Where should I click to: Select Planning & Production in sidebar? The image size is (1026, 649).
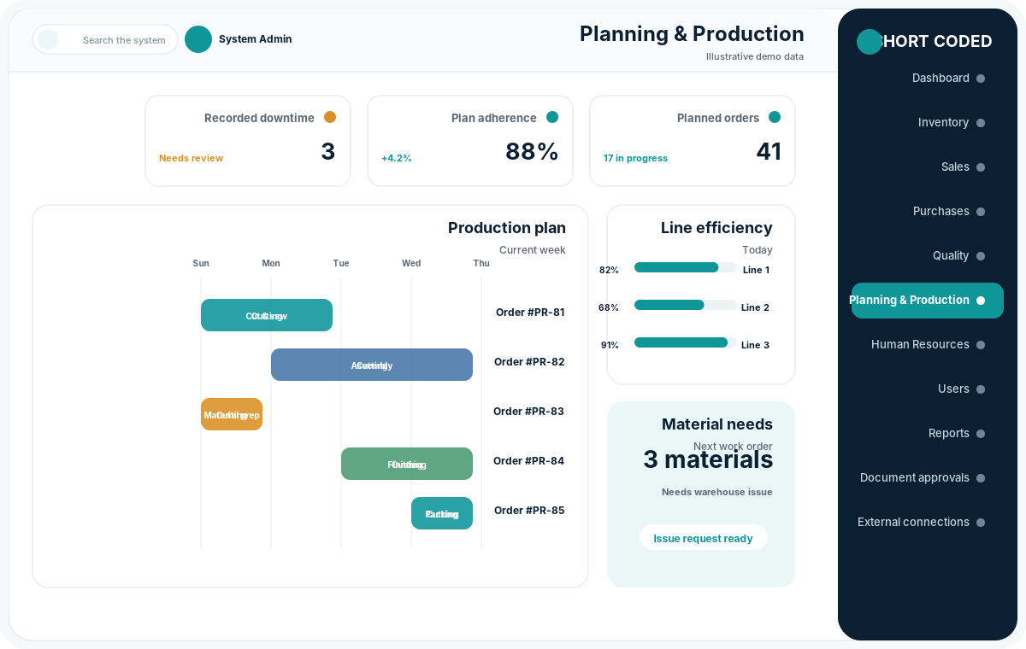tap(928, 301)
